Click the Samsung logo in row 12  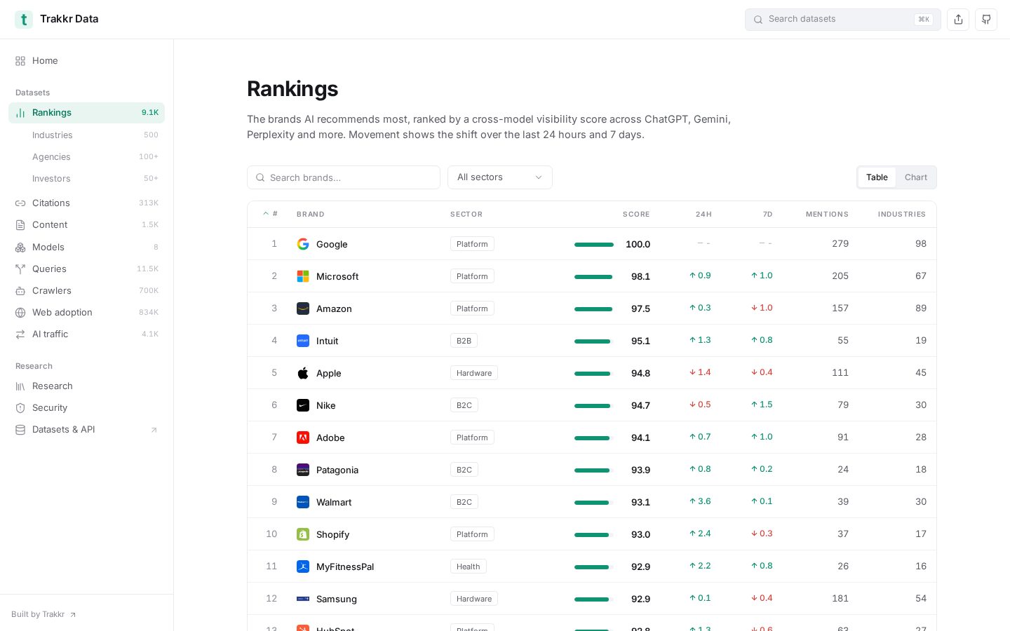303,599
